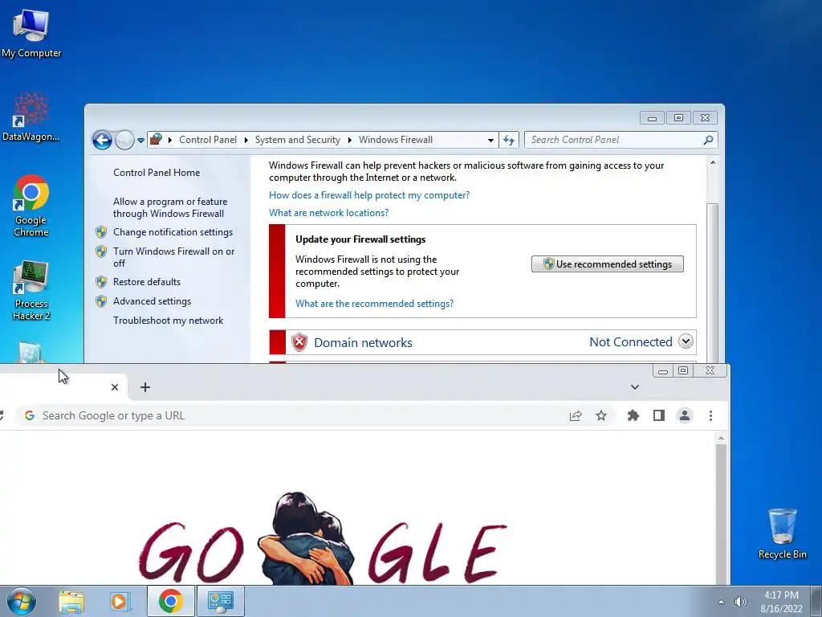Open Process Hacker 2 desktop shortcut
This screenshot has height=617, width=822.
[x=31, y=289]
